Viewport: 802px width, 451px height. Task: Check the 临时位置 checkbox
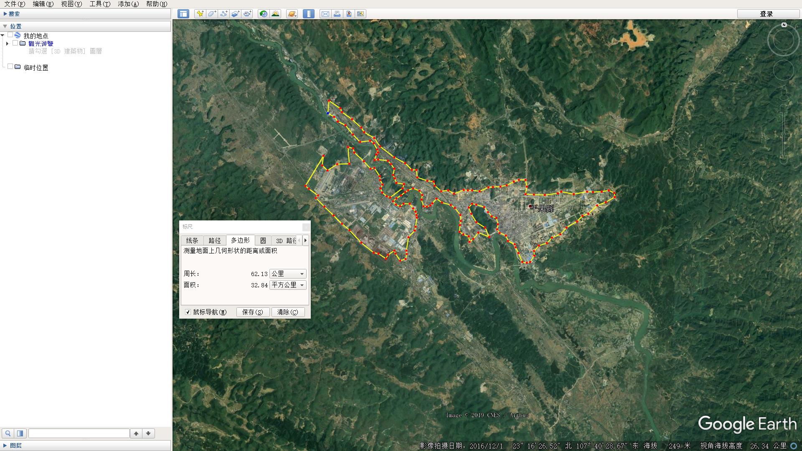click(x=10, y=66)
